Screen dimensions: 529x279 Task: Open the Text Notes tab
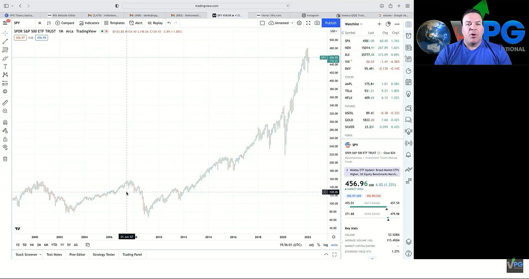[54, 255]
